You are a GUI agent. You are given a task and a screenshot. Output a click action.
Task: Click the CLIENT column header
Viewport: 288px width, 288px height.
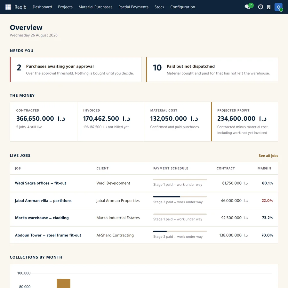pos(102,168)
